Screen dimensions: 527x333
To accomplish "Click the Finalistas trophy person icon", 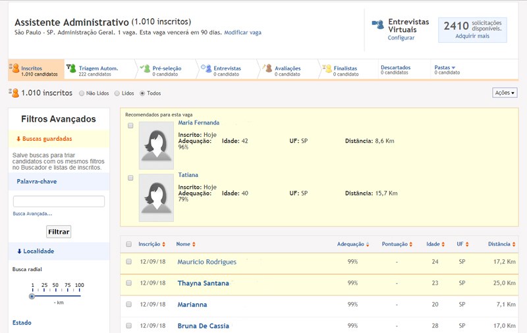I will [327, 68].
